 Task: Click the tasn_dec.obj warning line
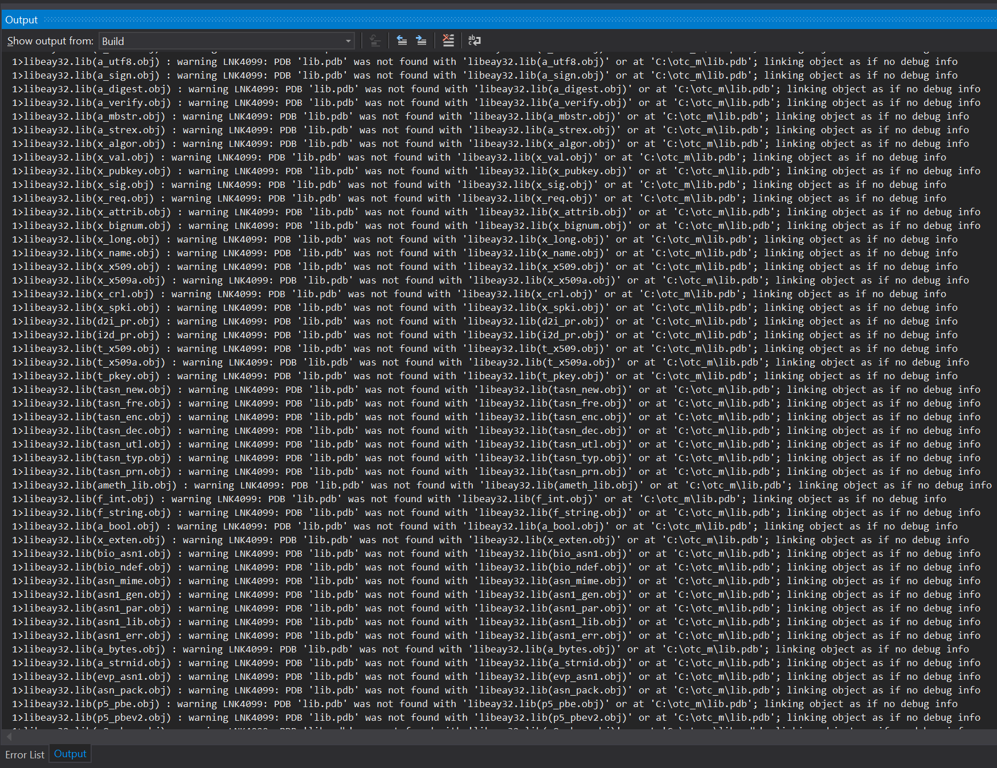tap(496, 430)
